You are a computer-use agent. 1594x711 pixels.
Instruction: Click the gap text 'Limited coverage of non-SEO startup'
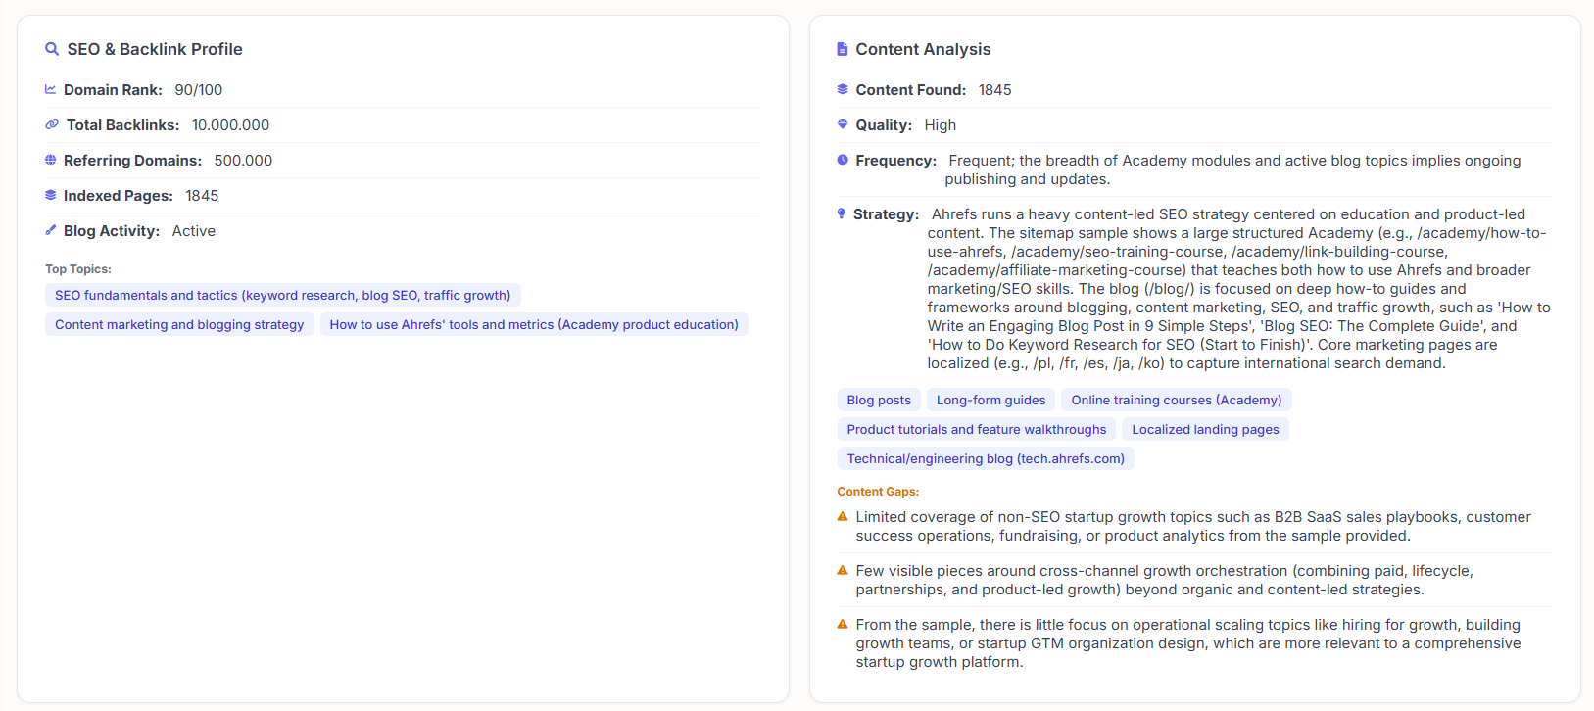click(x=1193, y=526)
